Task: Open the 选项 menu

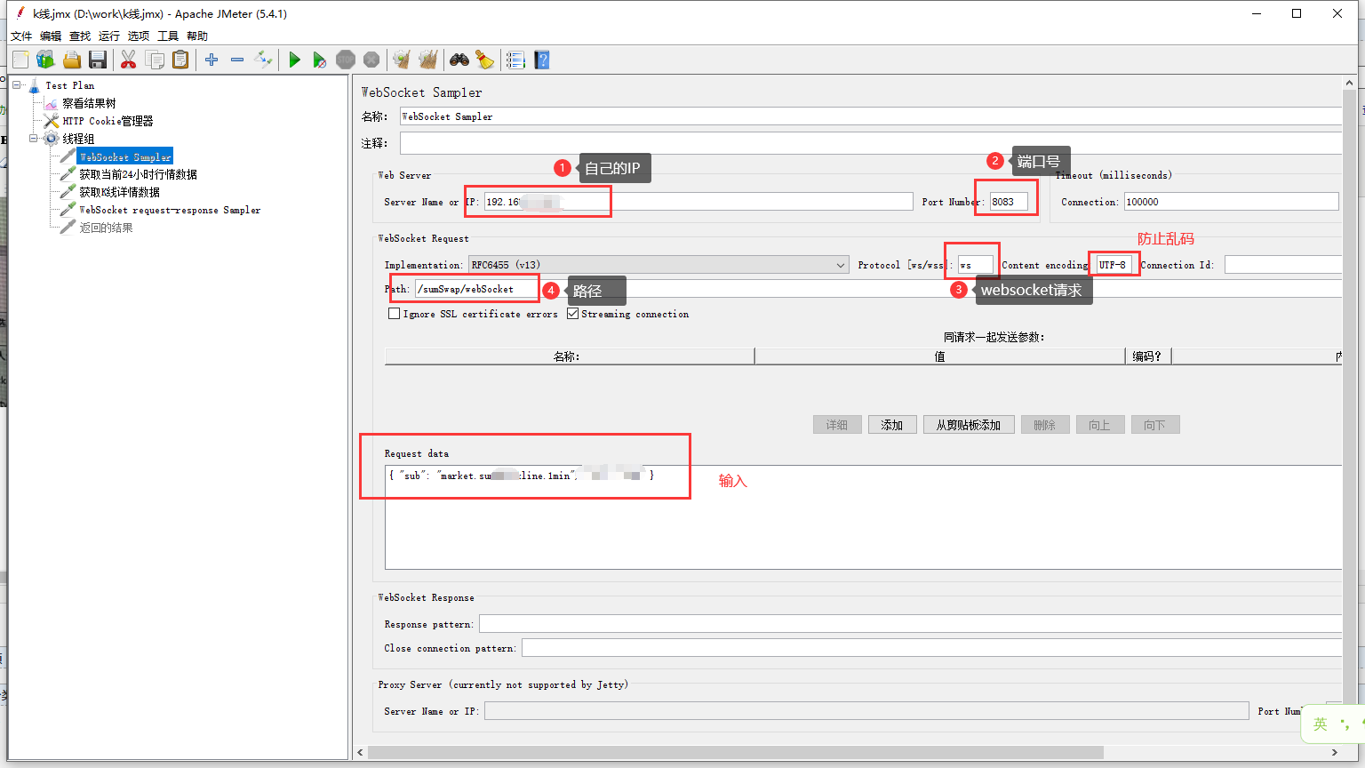Action: coord(139,36)
